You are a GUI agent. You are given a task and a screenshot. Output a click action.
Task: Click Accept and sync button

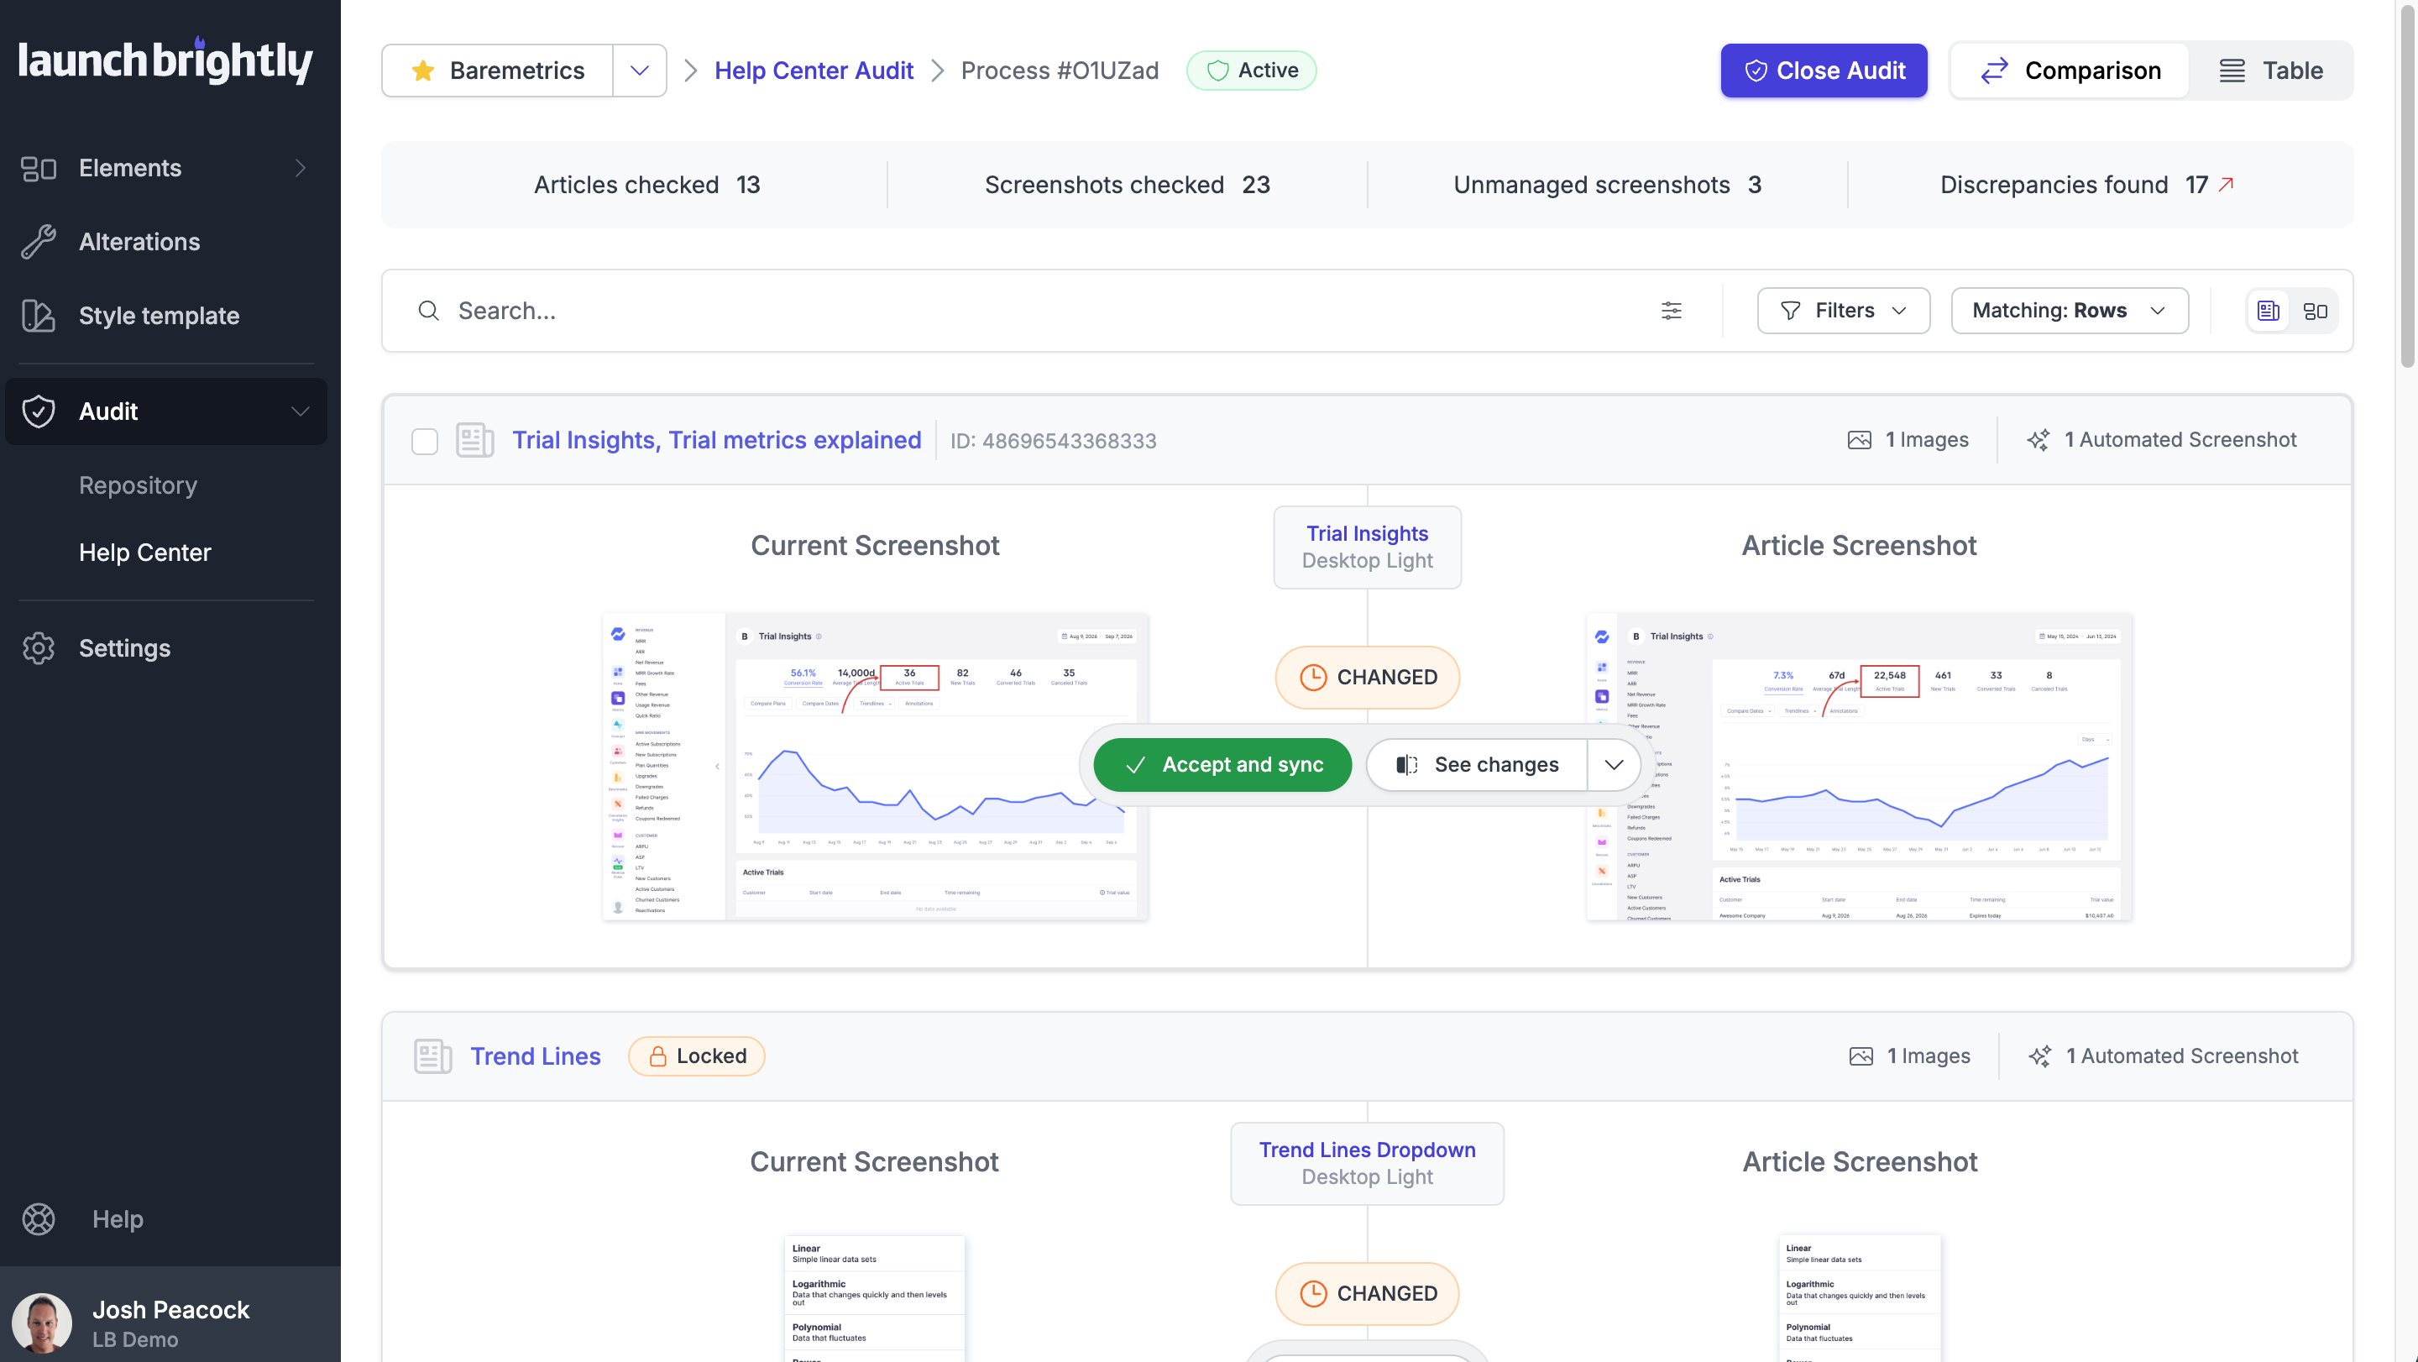(x=1222, y=765)
